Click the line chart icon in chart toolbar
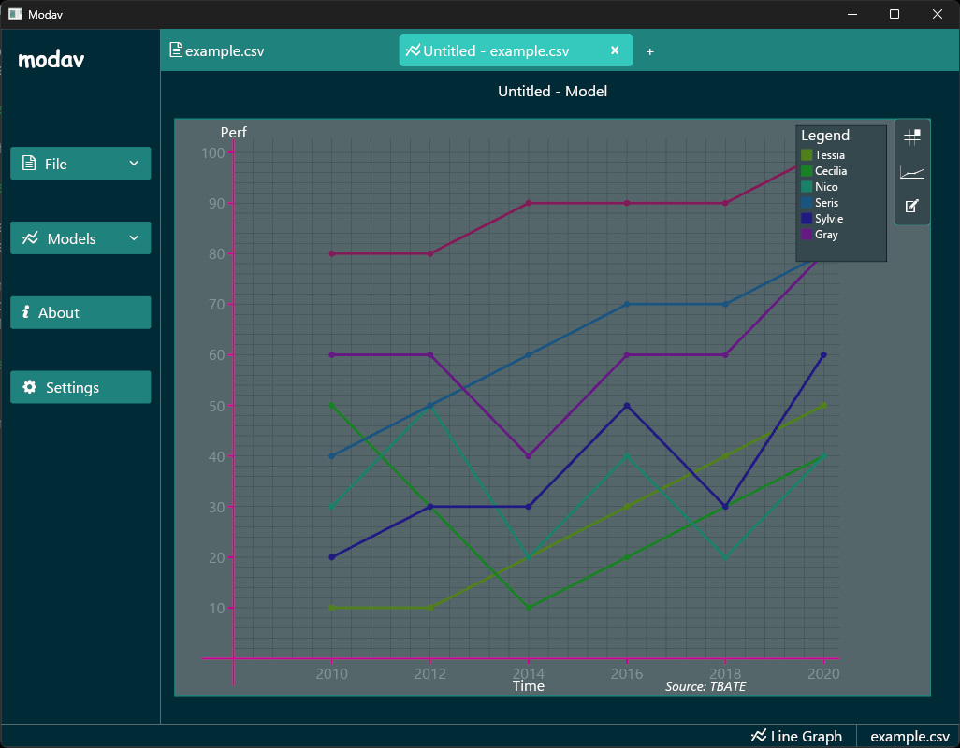The width and height of the screenshot is (960, 748). click(x=911, y=172)
